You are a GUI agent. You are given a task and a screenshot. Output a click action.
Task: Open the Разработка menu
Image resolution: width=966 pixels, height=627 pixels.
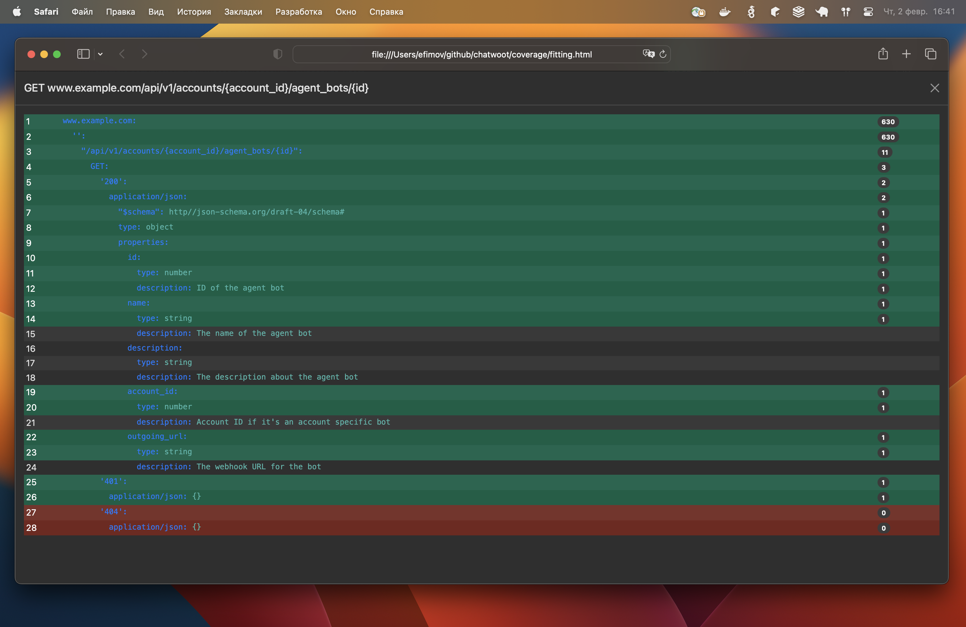[x=298, y=12]
